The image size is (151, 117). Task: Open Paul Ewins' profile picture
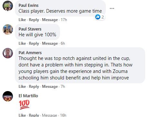click(8, 6)
